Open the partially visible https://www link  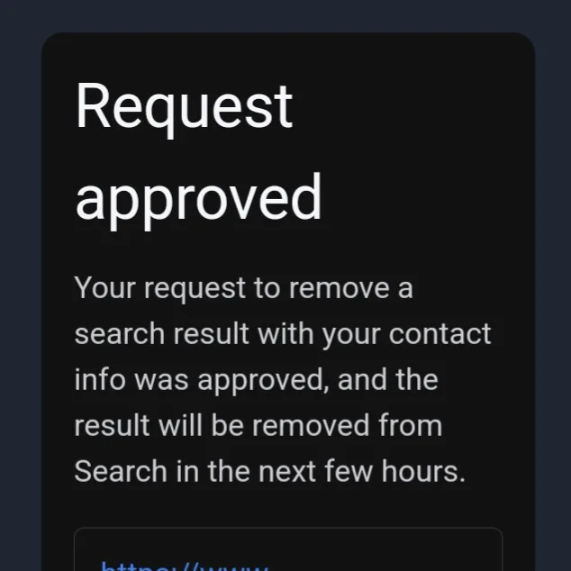[x=185, y=566]
